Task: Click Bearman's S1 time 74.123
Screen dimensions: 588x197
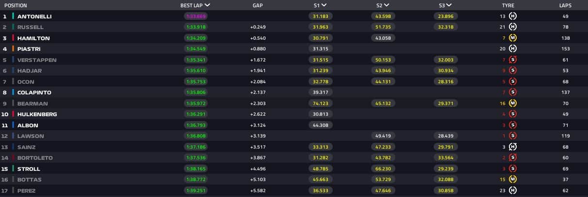Action: click(320, 103)
